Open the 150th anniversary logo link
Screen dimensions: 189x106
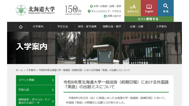tap(73, 10)
